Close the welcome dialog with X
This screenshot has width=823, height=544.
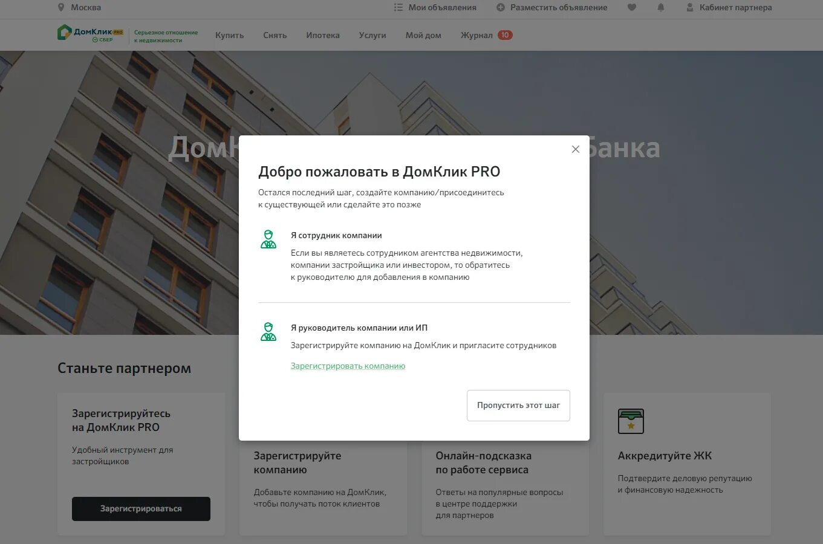pos(576,149)
